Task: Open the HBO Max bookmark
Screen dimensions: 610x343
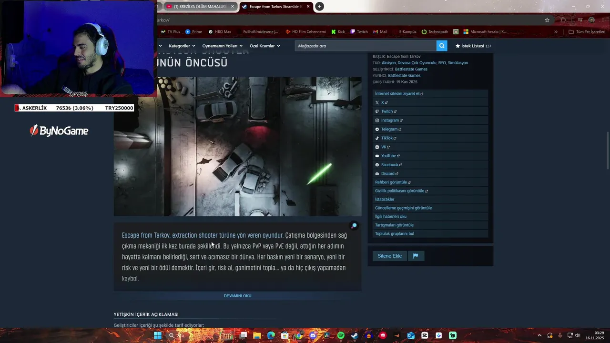Action: [x=219, y=32]
